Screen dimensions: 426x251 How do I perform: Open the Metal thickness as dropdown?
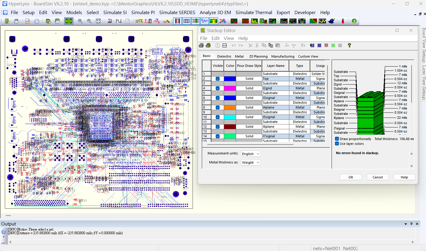(x=251, y=163)
